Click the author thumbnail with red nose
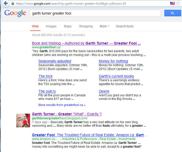Screen dimensions: 182x152 pyautogui.click(x=23, y=120)
